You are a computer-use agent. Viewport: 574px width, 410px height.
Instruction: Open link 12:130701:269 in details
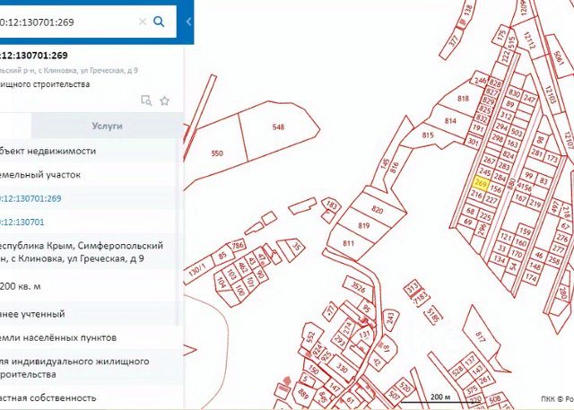tap(30, 198)
